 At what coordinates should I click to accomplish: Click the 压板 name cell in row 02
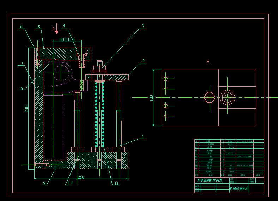point(210,169)
